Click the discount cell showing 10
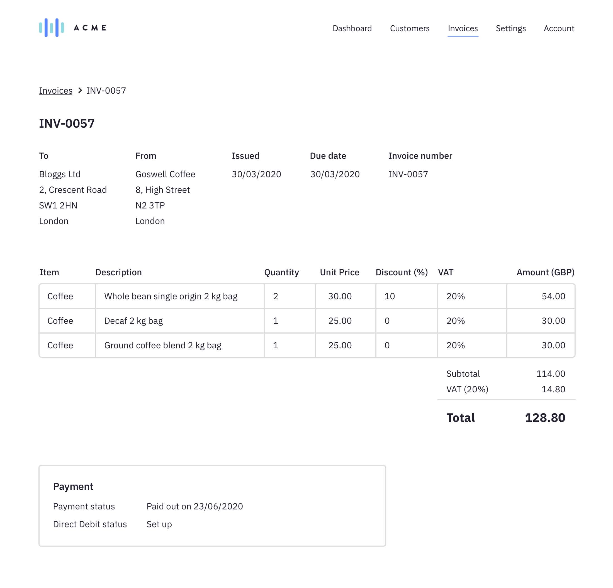 (389, 296)
